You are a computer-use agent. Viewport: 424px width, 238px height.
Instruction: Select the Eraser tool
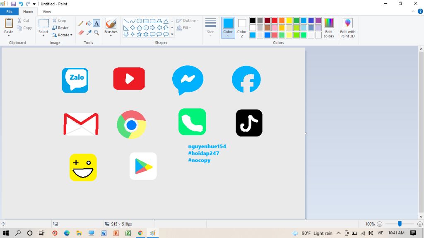click(x=81, y=33)
